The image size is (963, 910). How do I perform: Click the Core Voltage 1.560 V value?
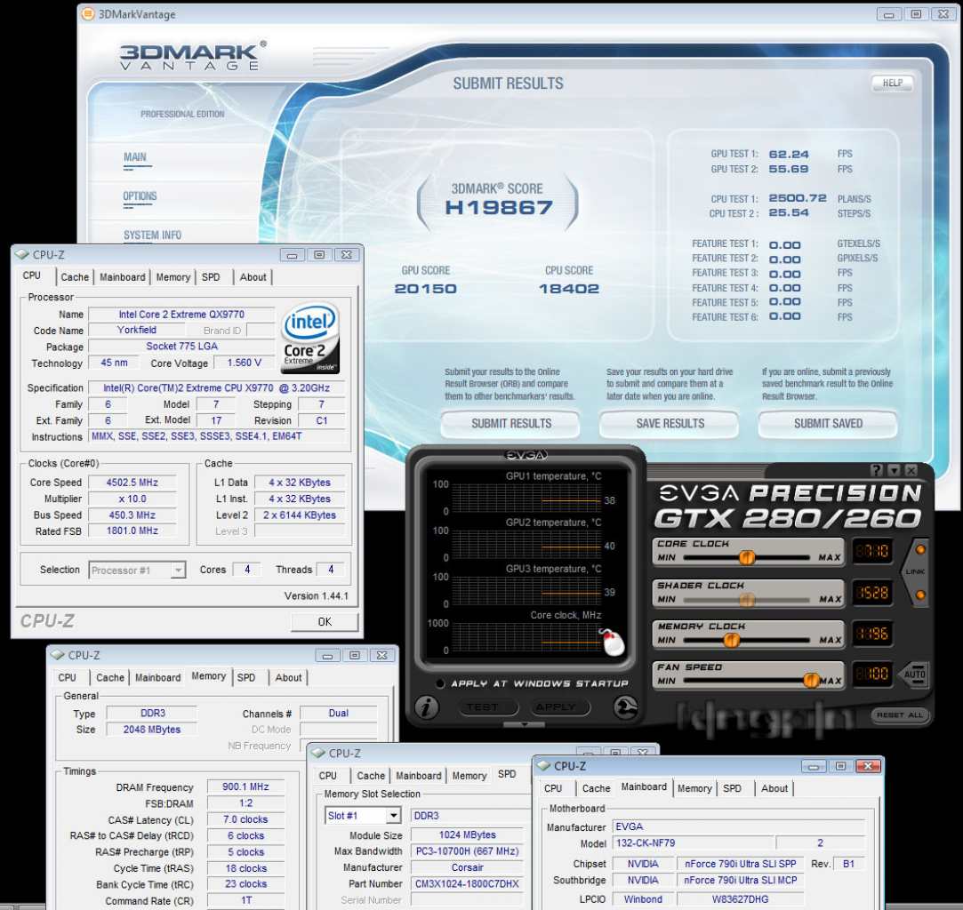tap(245, 363)
